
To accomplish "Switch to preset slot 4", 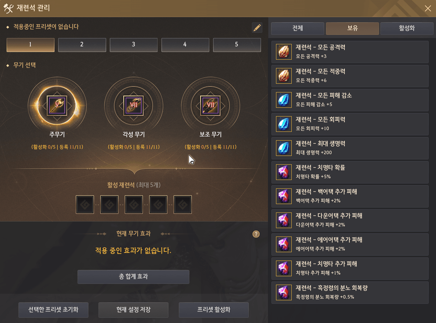I will click(x=185, y=45).
